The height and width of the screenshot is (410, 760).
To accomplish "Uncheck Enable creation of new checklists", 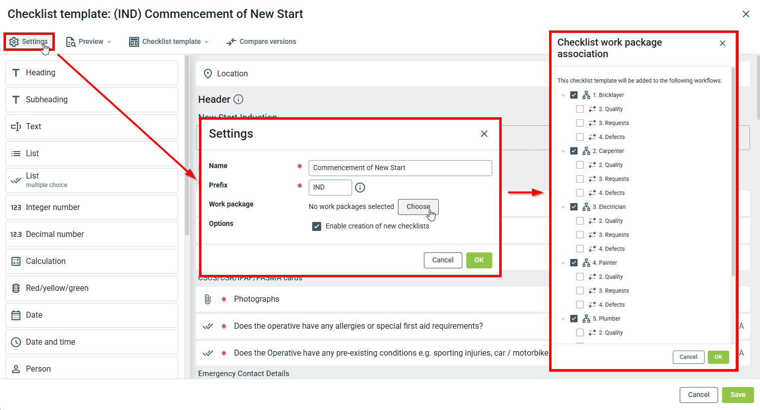I will pyautogui.click(x=317, y=226).
